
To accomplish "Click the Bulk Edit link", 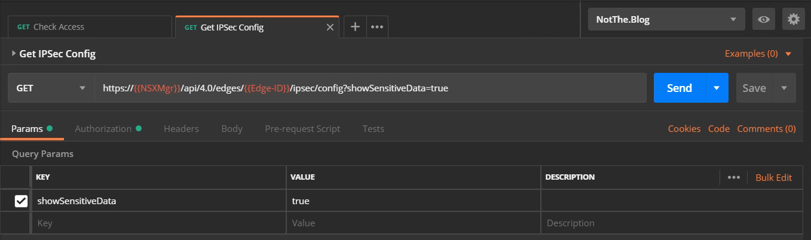I will coord(773,177).
